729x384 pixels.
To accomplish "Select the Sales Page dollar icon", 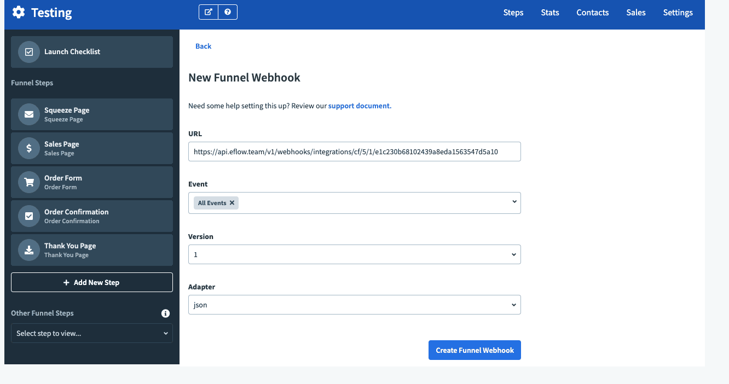I will 29,148.
